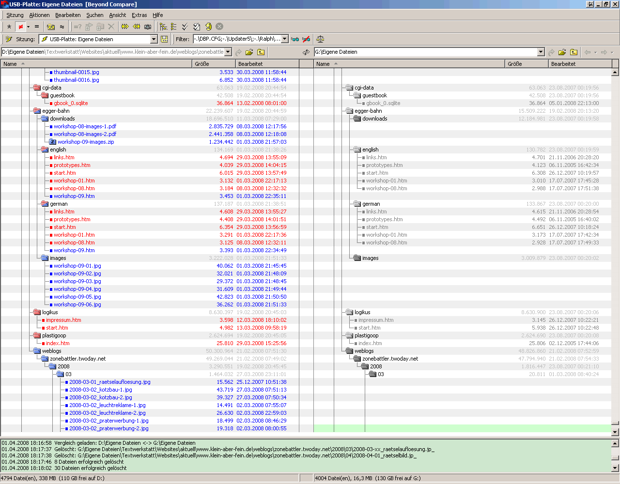Open the arrow beside the ≠ filter
Screen dimensions: 620x484
pos(28,27)
